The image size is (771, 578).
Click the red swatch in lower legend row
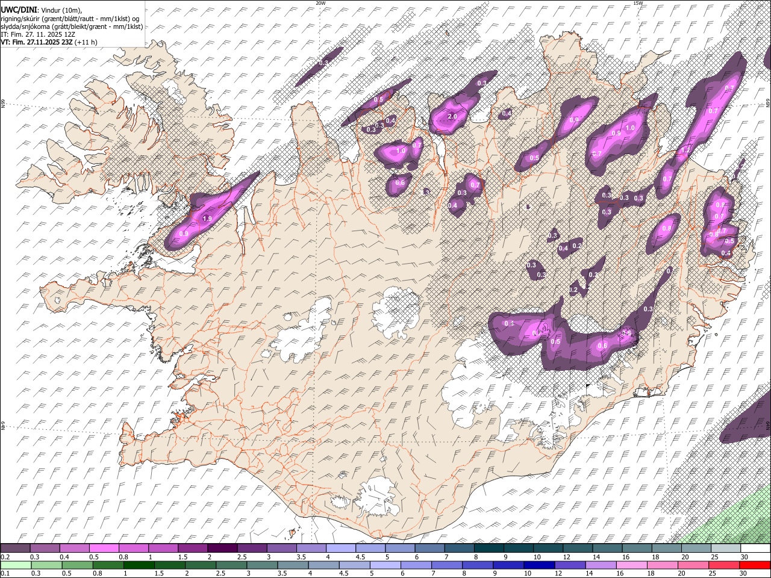(756, 565)
